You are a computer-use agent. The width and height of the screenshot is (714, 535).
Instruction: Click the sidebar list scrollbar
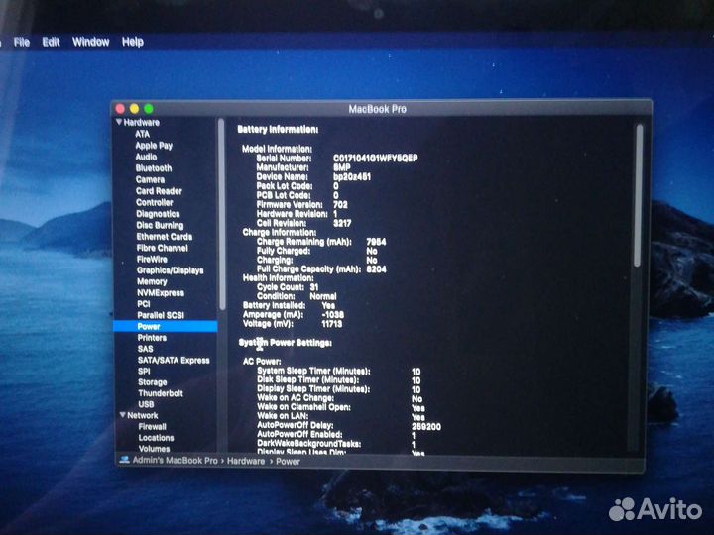(x=222, y=214)
